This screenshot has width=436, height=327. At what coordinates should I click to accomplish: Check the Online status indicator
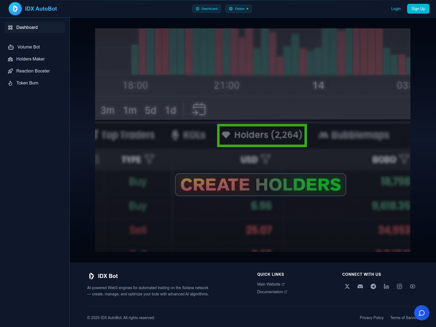tap(238, 9)
